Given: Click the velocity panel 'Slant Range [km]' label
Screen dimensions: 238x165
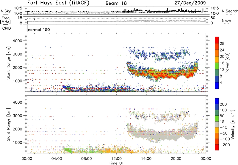Looking at the screenshot, I should [8, 124].
